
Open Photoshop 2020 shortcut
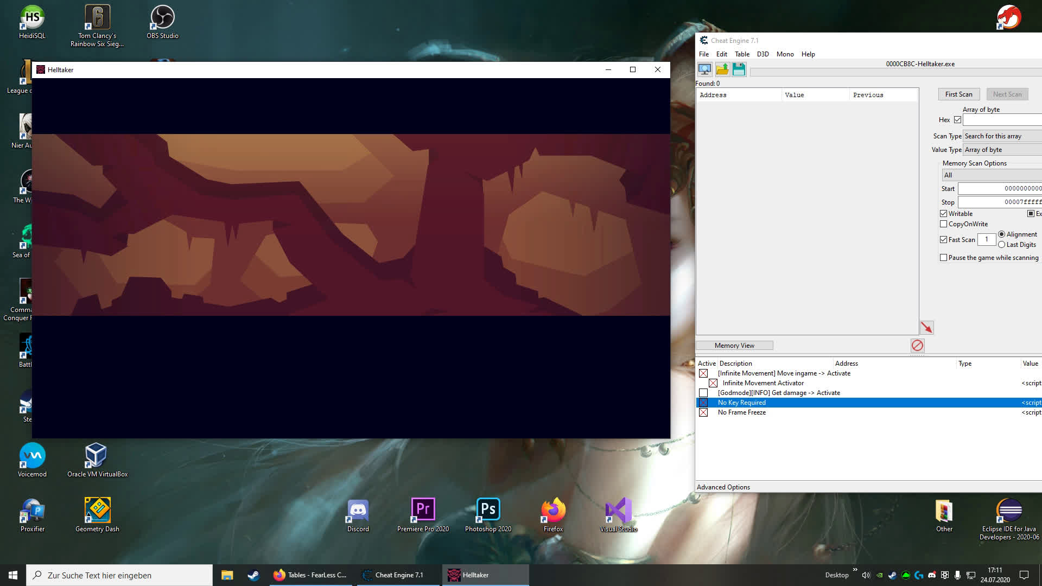tap(488, 515)
